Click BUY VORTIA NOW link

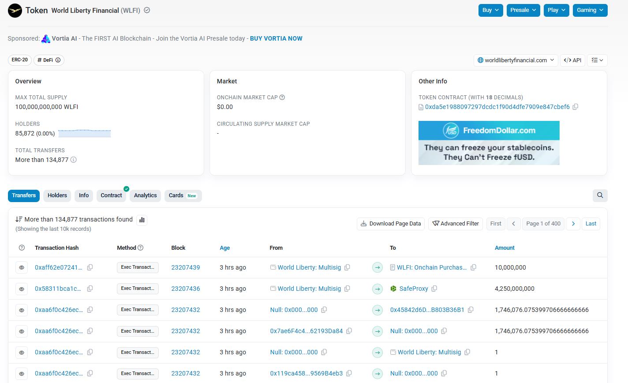click(x=276, y=38)
